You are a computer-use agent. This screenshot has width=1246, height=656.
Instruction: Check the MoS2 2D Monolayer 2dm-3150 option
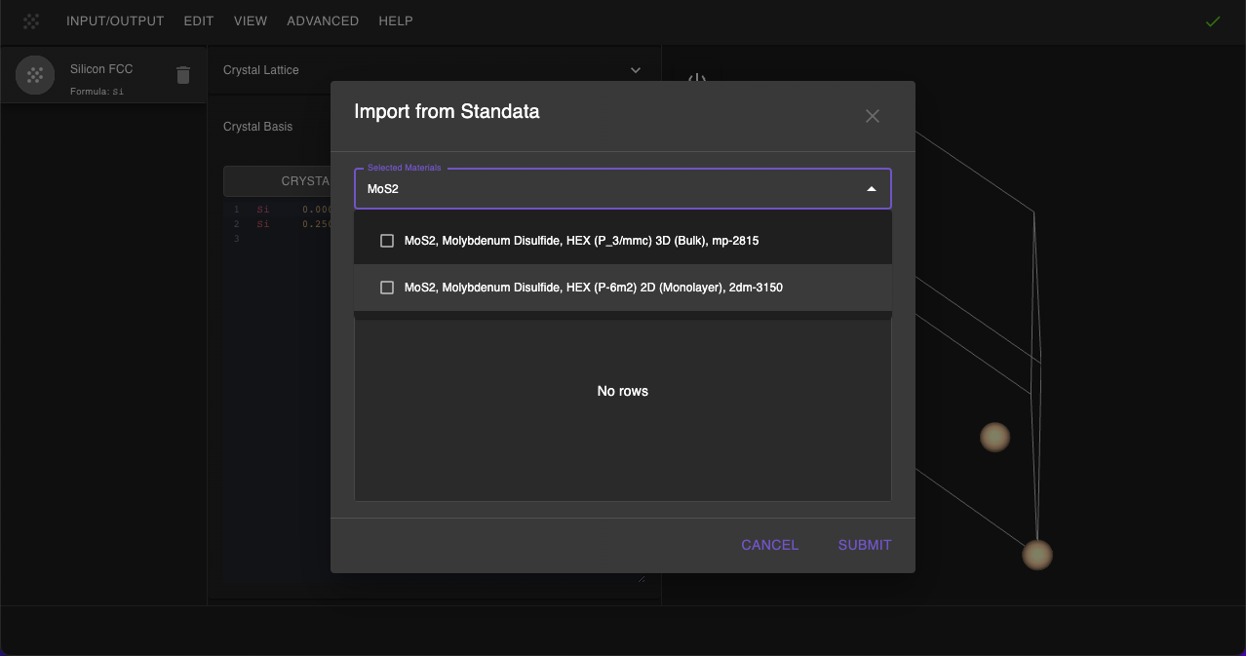(387, 288)
